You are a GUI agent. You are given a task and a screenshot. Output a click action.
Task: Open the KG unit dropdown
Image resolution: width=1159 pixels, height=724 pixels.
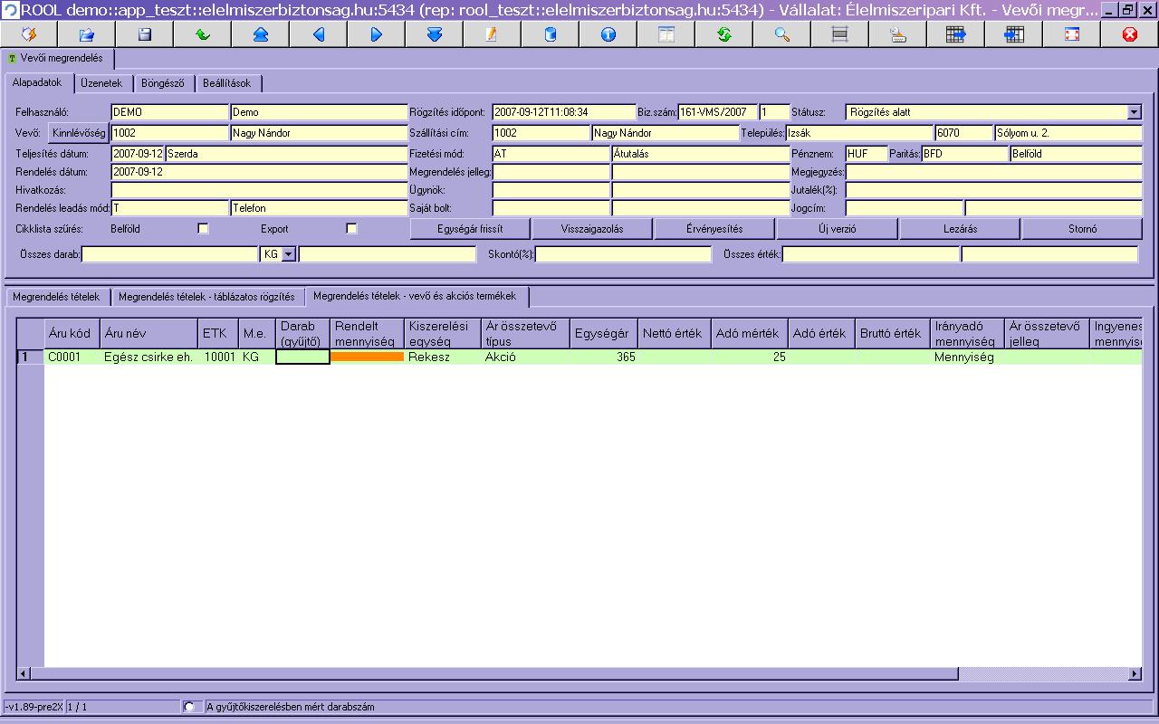[289, 255]
